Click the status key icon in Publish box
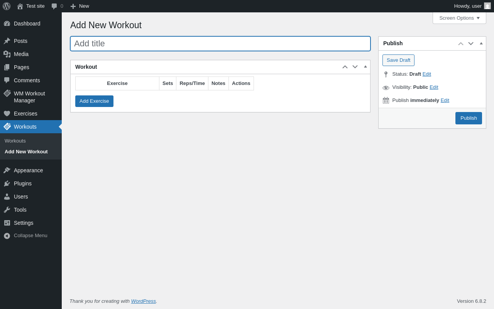The width and height of the screenshot is (494, 309). tap(386, 74)
